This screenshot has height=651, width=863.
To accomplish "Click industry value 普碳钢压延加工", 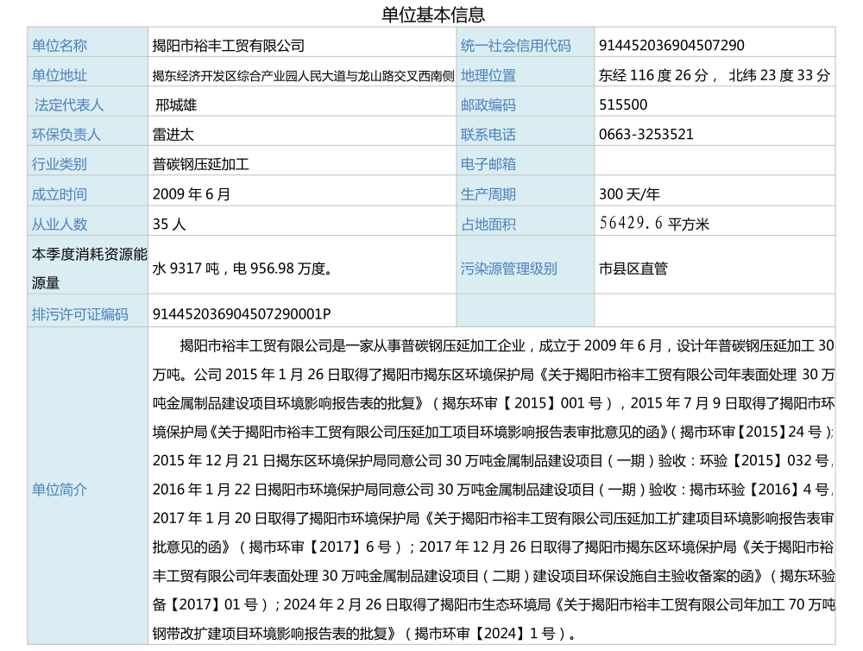I will [x=201, y=164].
